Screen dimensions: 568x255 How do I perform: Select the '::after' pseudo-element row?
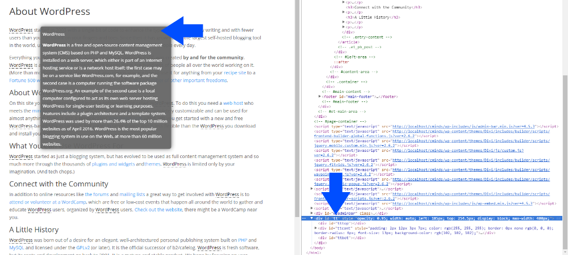[x=341, y=62]
